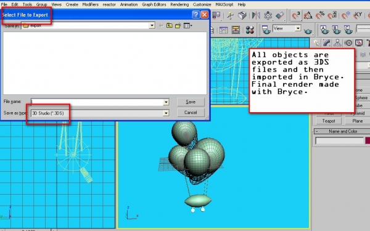This screenshot has height=231, width=370.
Task: Open the Create command panel tab
Action: pyautogui.click(x=316, y=43)
